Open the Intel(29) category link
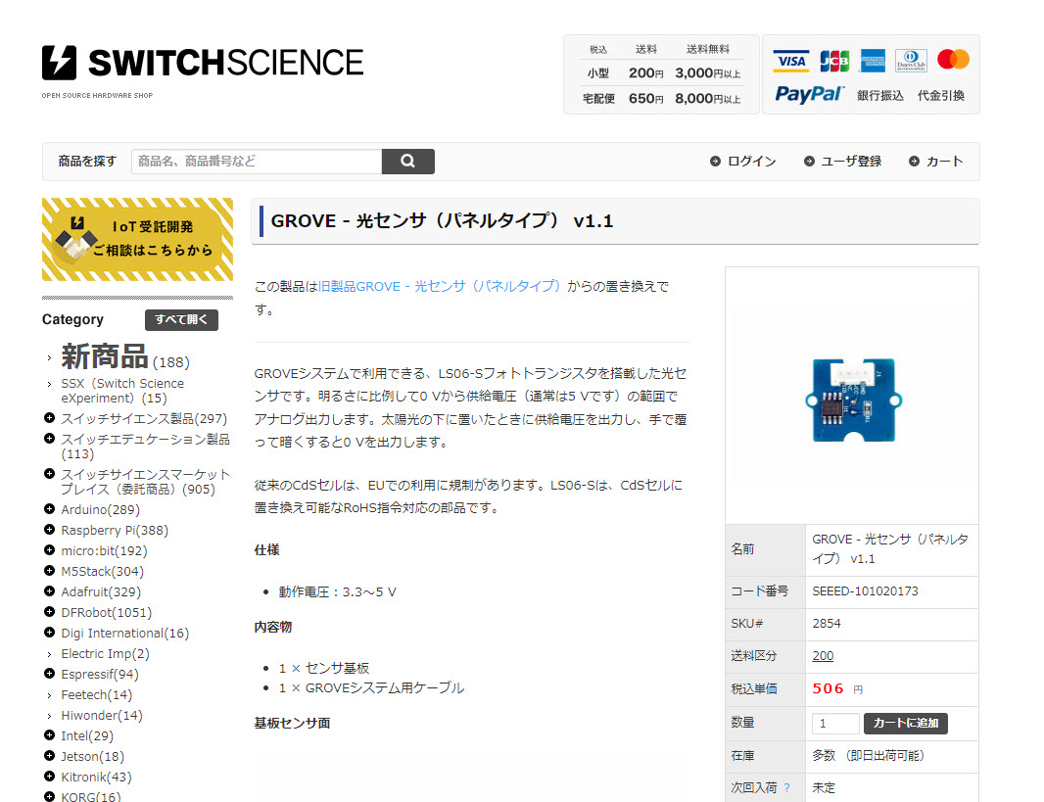 pyautogui.click(x=87, y=736)
